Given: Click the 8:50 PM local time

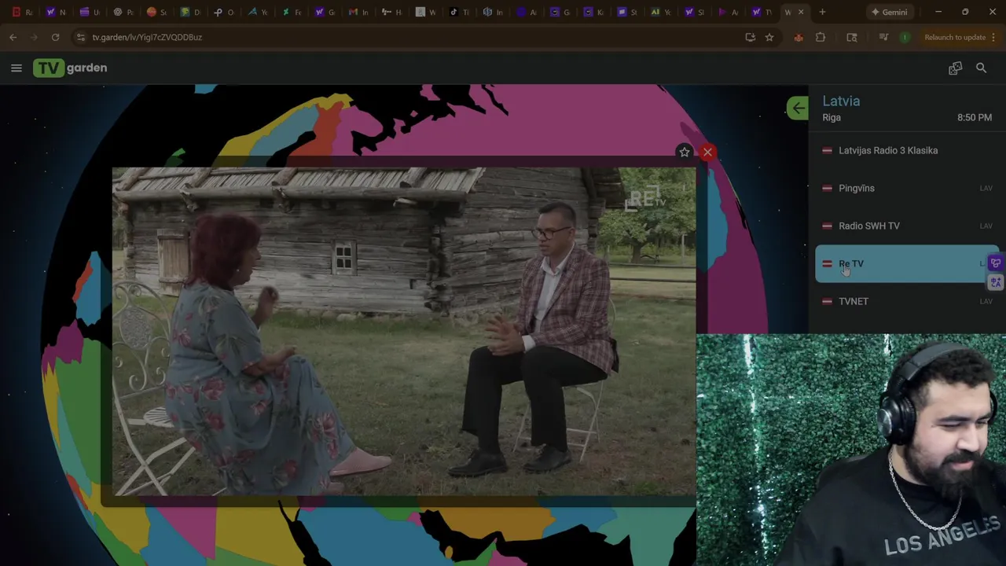Looking at the screenshot, I should pos(975,117).
